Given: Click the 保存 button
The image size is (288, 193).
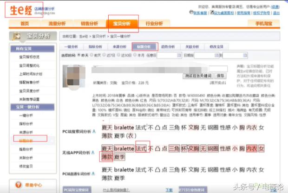Looking at the screenshot, I should click(220, 76).
